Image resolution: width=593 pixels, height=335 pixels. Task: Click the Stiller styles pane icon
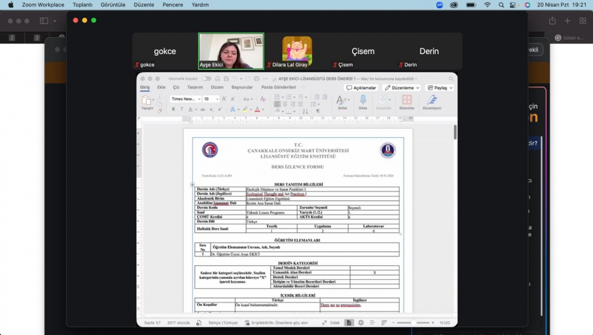tap(342, 100)
